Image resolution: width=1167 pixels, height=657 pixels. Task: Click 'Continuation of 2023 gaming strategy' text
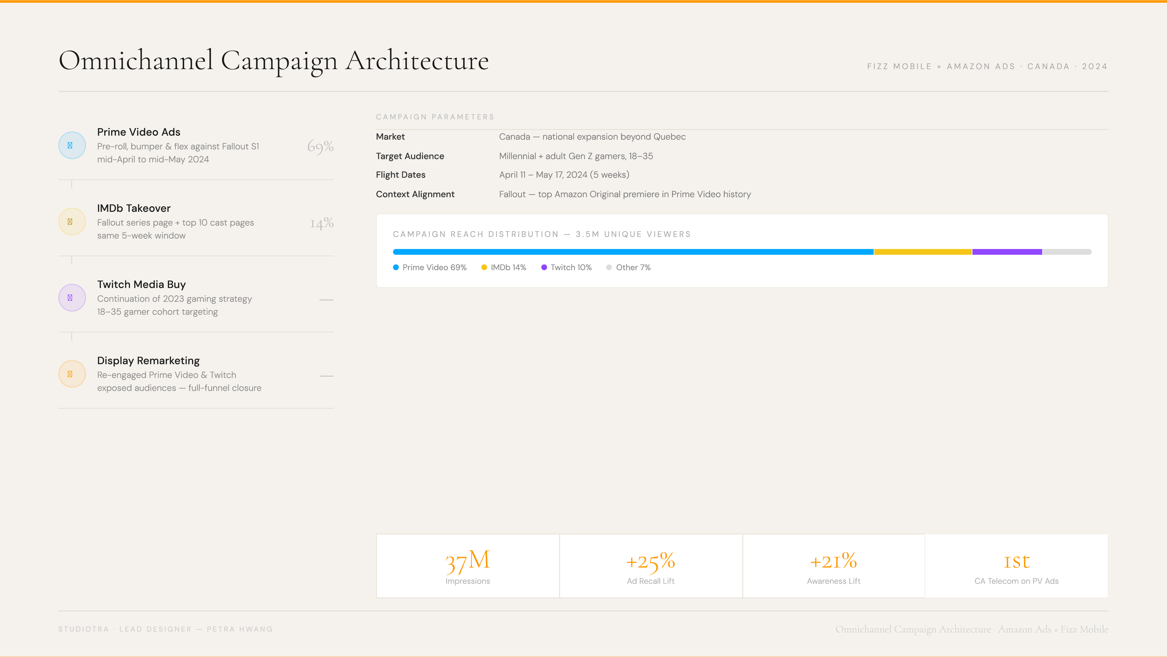pos(174,299)
